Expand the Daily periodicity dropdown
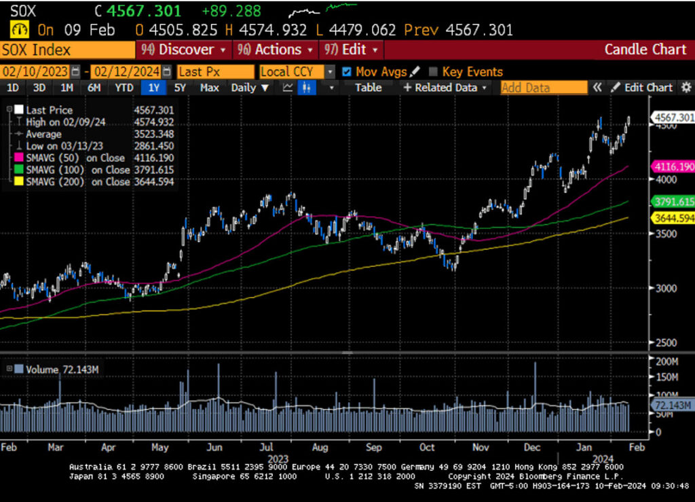The height and width of the screenshot is (502, 695). pos(250,88)
